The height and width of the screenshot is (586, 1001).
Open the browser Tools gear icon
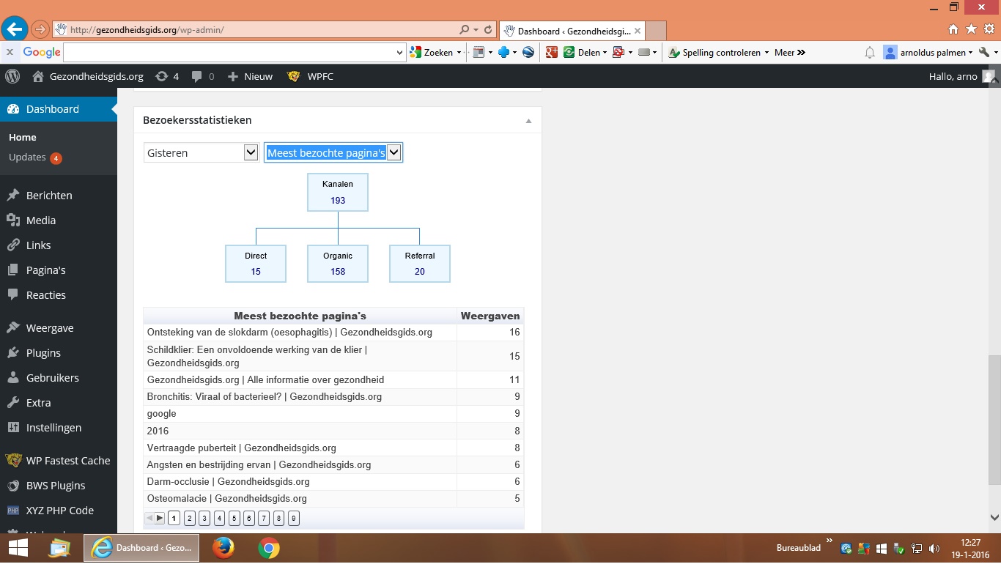click(989, 29)
